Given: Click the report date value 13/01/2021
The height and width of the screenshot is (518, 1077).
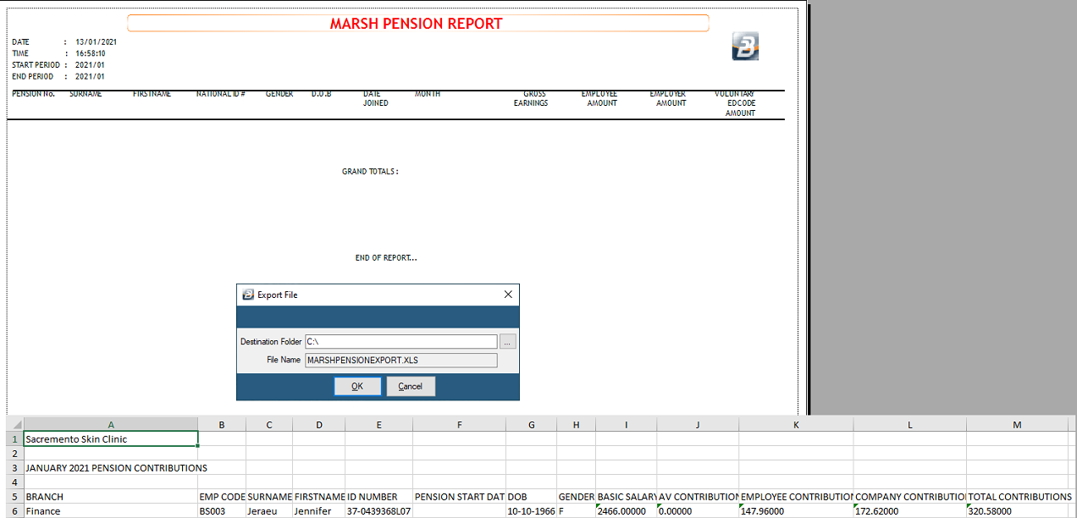Looking at the screenshot, I should pos(96,41).
